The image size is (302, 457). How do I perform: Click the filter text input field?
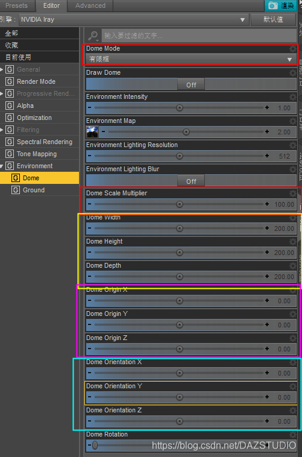[199, 36]
